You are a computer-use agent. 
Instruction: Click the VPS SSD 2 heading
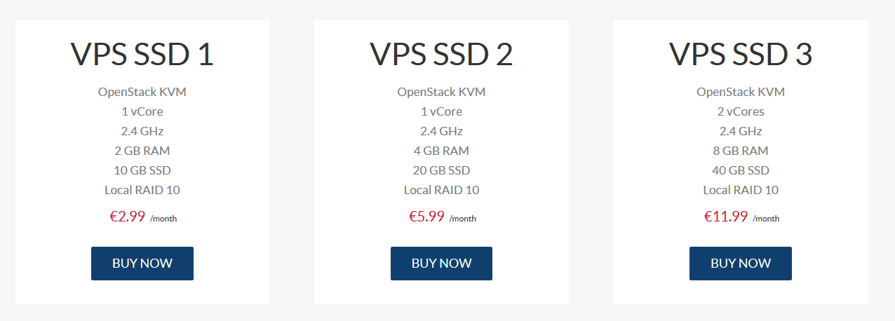point(441,55)
